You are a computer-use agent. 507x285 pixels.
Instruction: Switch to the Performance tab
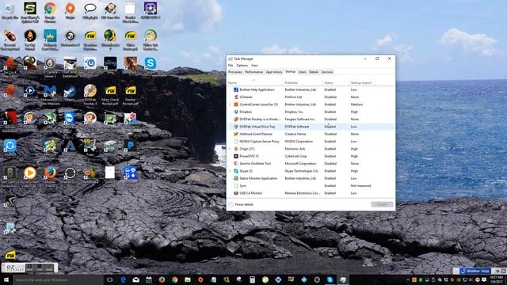pyautogui.click(x=253, y=72)
